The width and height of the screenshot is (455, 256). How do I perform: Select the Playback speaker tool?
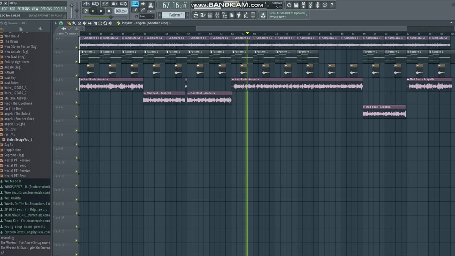111,23
